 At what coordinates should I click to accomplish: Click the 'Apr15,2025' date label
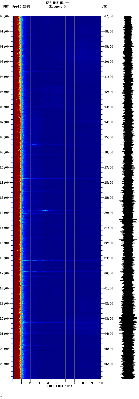click(21, 7)
